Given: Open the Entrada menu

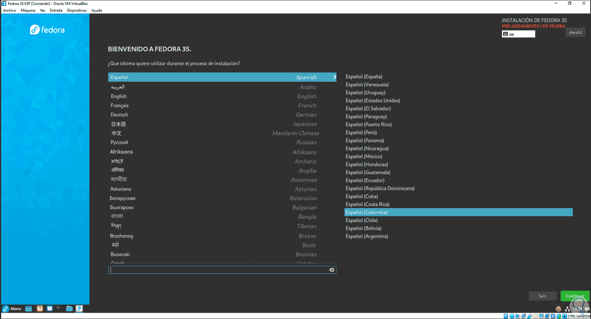Looking at the screenshot, I should click(x=56, y=11).
